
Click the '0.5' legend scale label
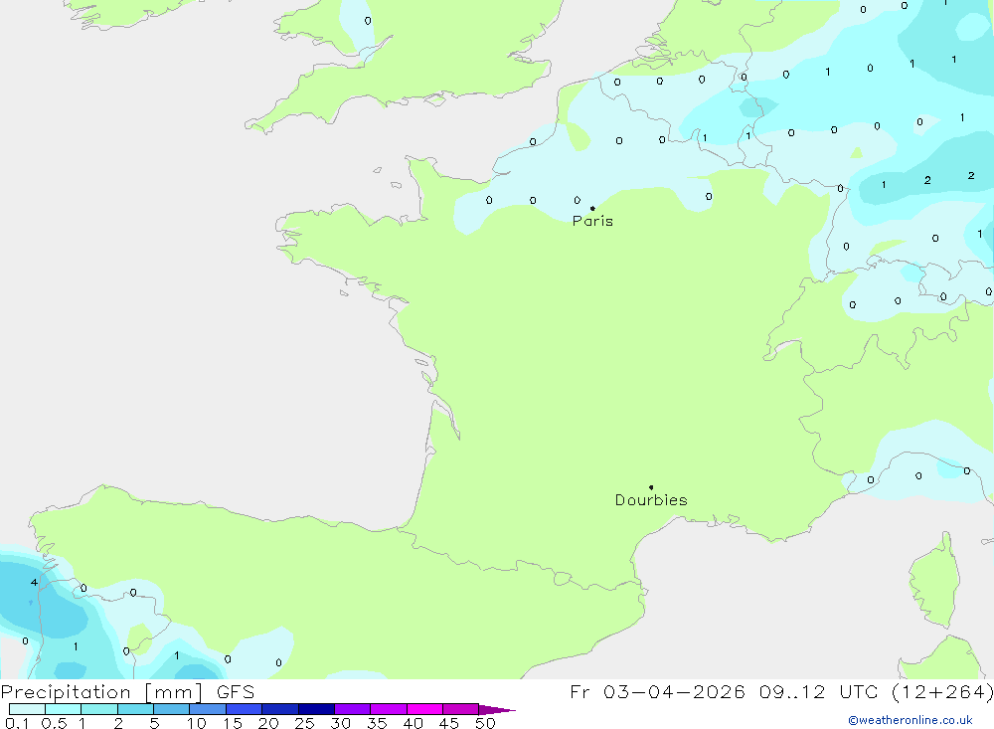pyautogui.click(x=54, y=723)
